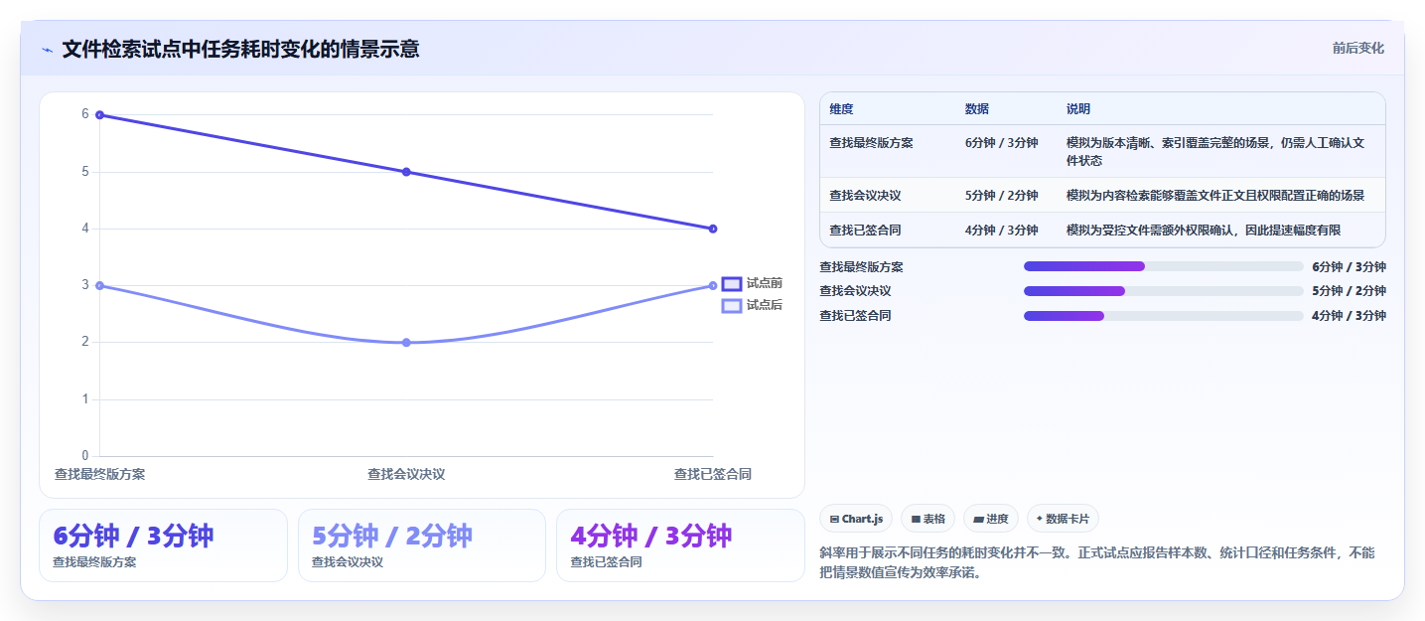
Task: Click x-axis label 查找已签合同
Action: pos(712,474)
